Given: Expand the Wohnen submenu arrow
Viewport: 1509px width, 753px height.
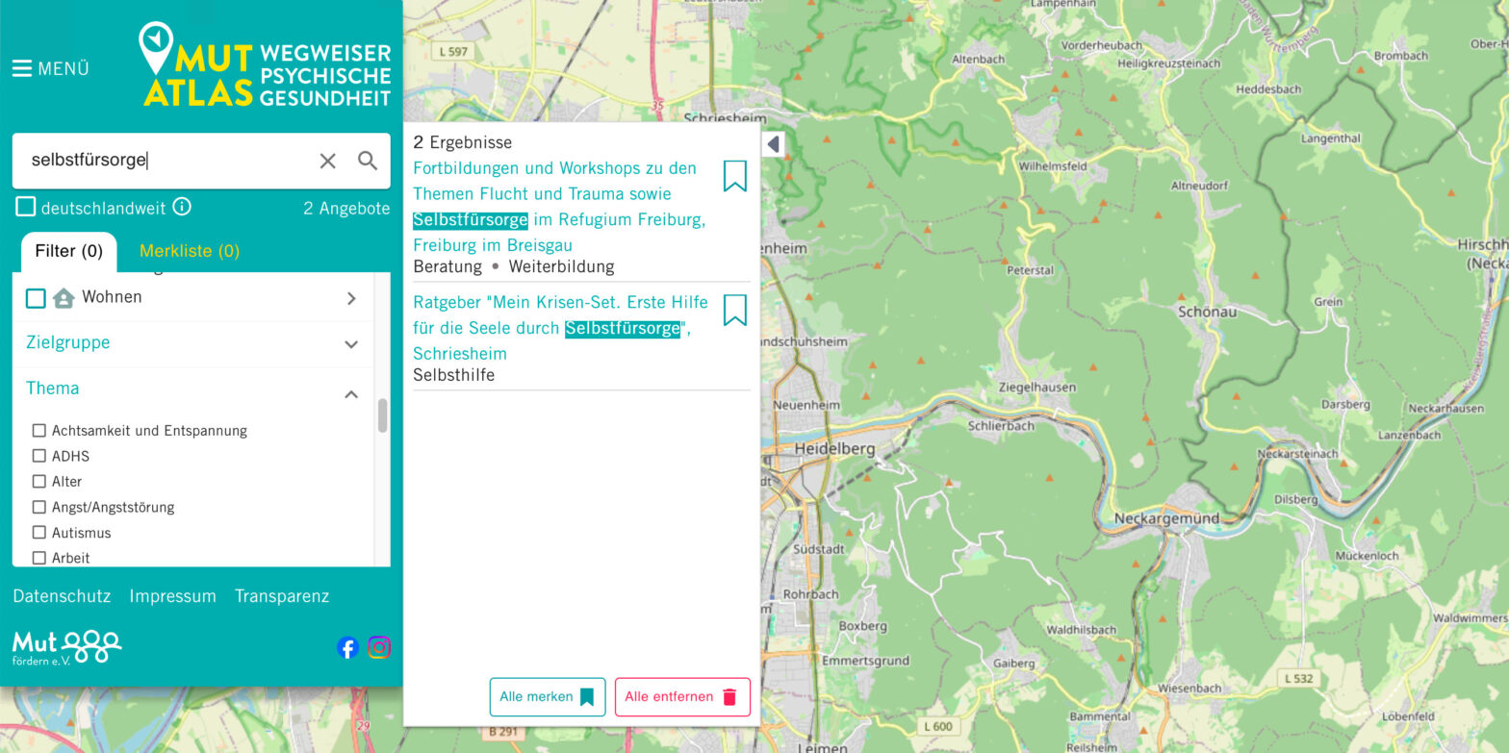Looking at the screenshot, I should click(x=351, y=298).
